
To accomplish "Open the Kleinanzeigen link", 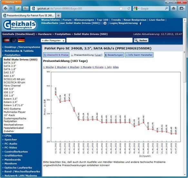I will click(x=84, y=20).
